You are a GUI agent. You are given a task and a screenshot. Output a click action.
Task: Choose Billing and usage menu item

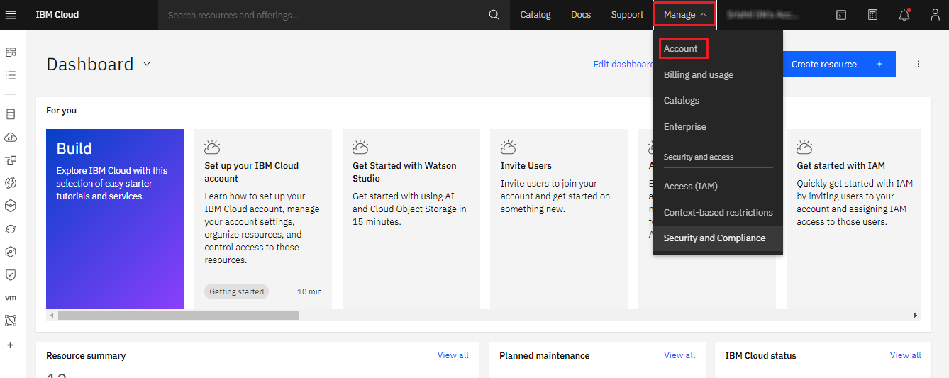click(x=699, y=75)
